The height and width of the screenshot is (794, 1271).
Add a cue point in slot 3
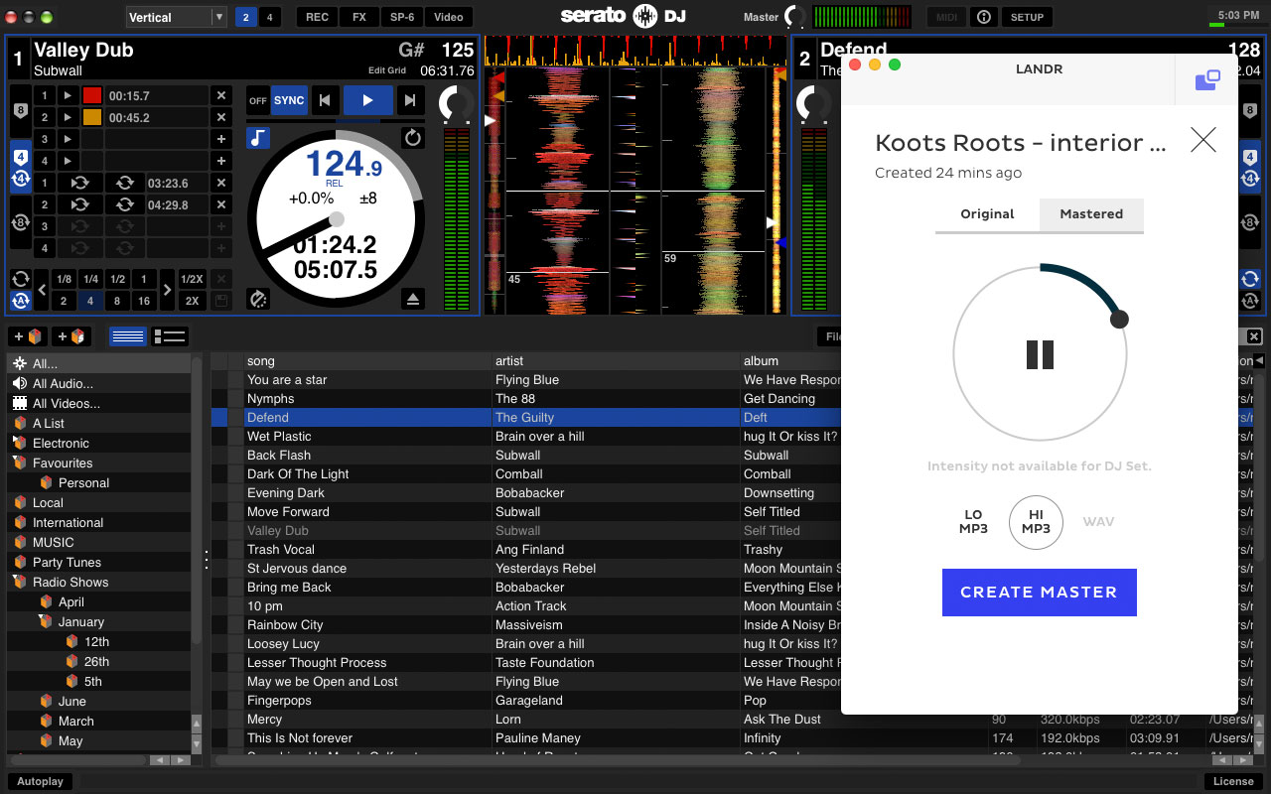221,140
